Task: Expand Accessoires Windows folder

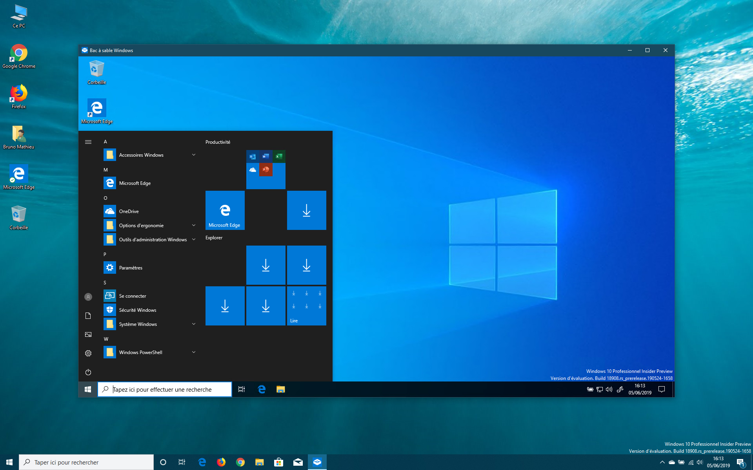Action: (151, 155)
